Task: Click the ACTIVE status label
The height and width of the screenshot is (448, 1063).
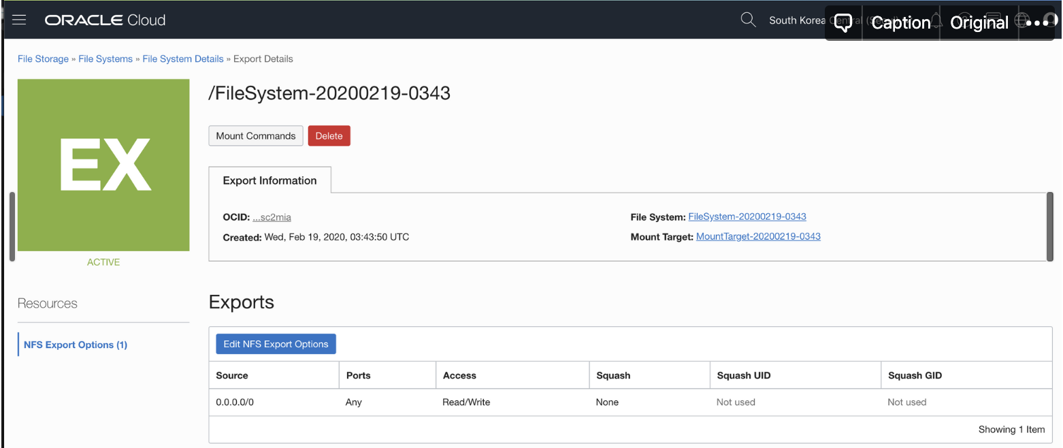Action: pos(103,262)
